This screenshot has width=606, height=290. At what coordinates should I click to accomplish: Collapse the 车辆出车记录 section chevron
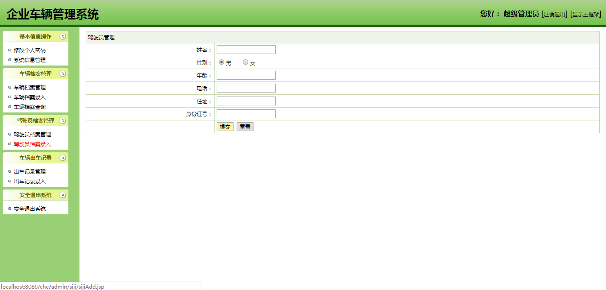(x=63, y=158)
